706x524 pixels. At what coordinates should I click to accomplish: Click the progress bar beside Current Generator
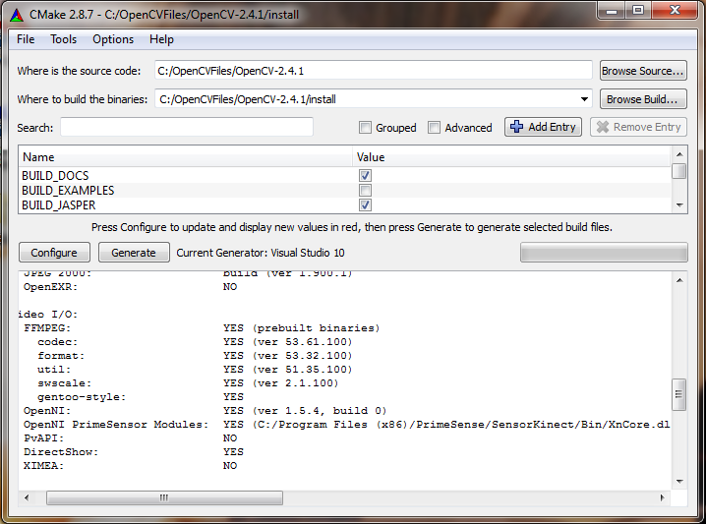604,252
